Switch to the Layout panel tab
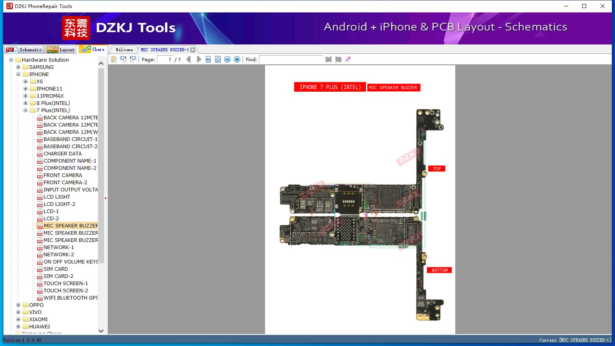 click(x=60, y=50)
